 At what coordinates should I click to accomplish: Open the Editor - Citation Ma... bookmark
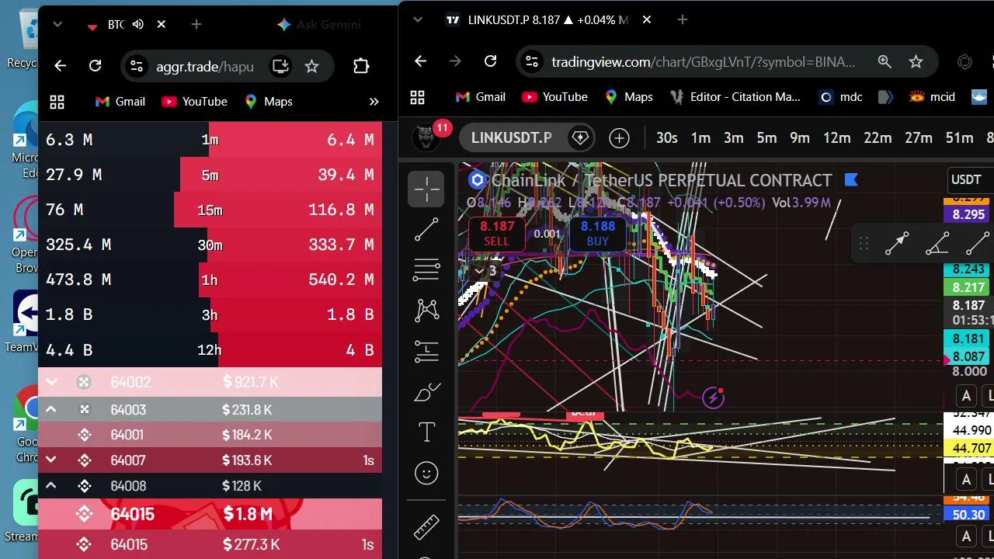pos(735,97)
